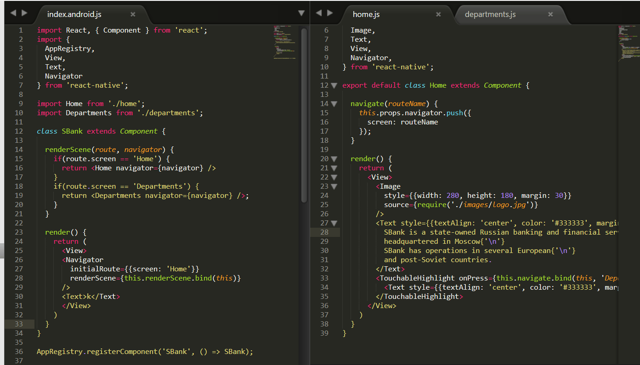Viewport: 640px width, 365px height.
Task: Open the left pane's tab list dropdown
Action: pos(301,13)
